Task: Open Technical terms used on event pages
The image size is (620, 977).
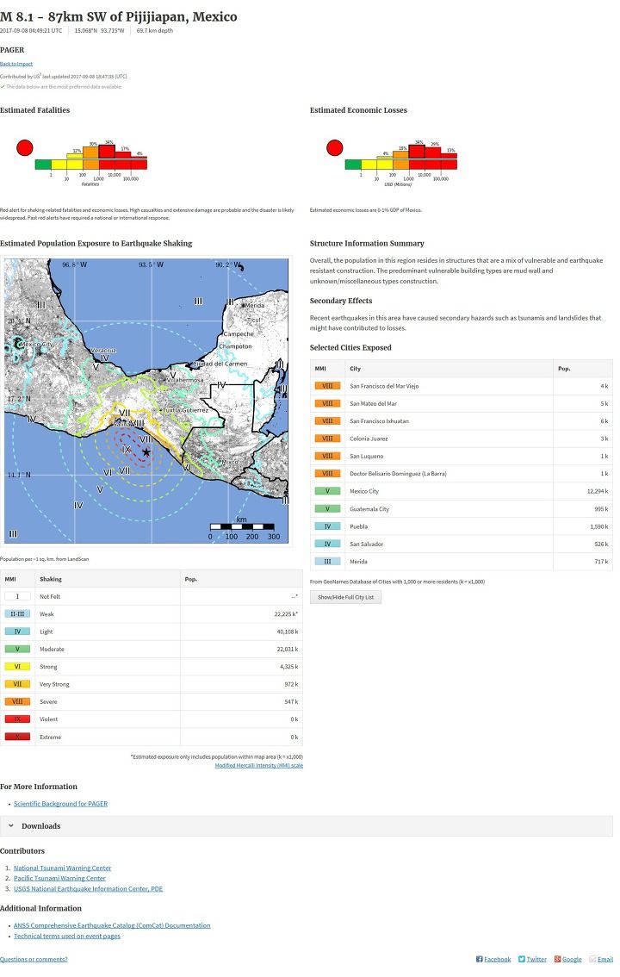Action: pos(67,936)
